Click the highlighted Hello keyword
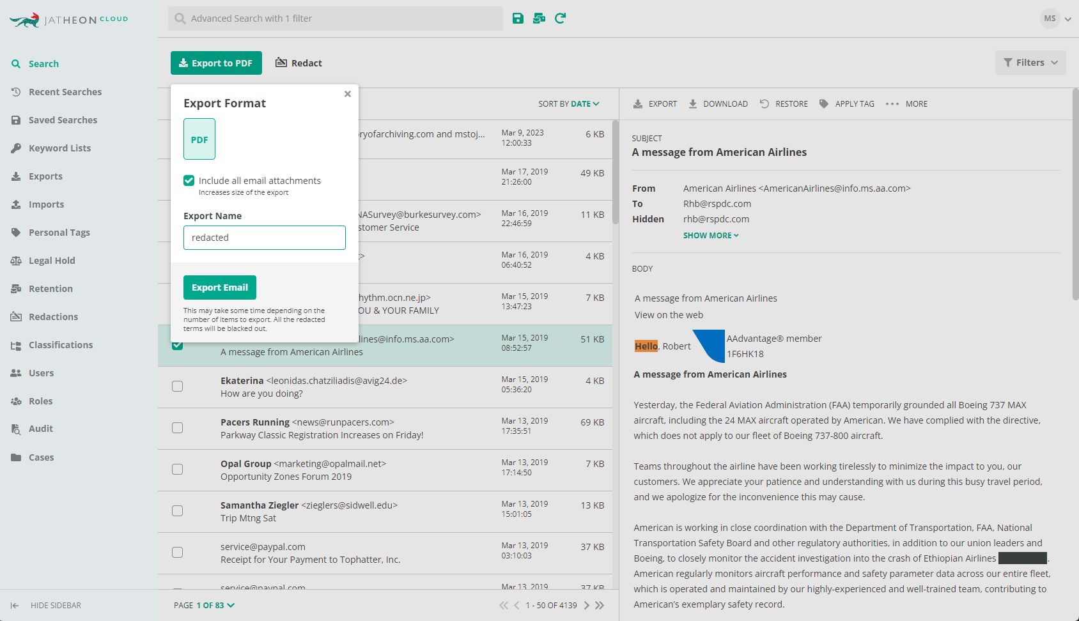 point(646,346)
